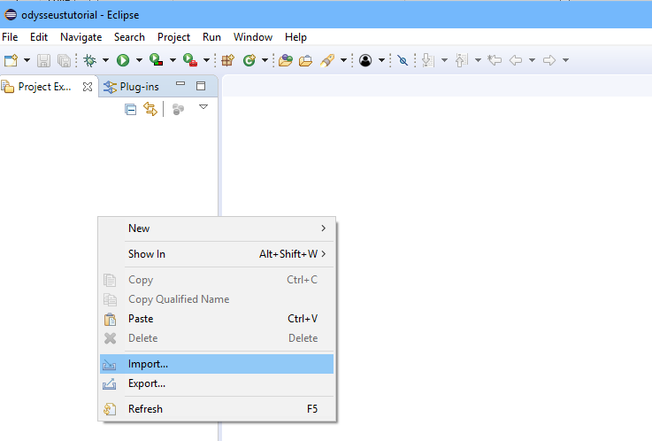Screen dimensions: 652x441
Task: Click the Run Last Tool external tools icon
Action: tap(189, 60)
